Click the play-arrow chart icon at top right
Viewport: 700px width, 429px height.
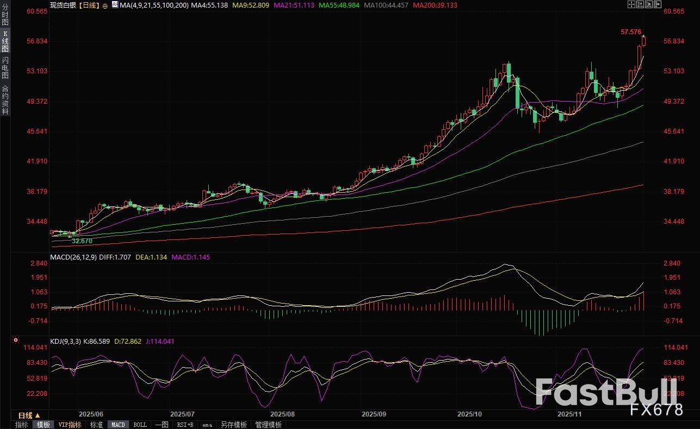649,4
